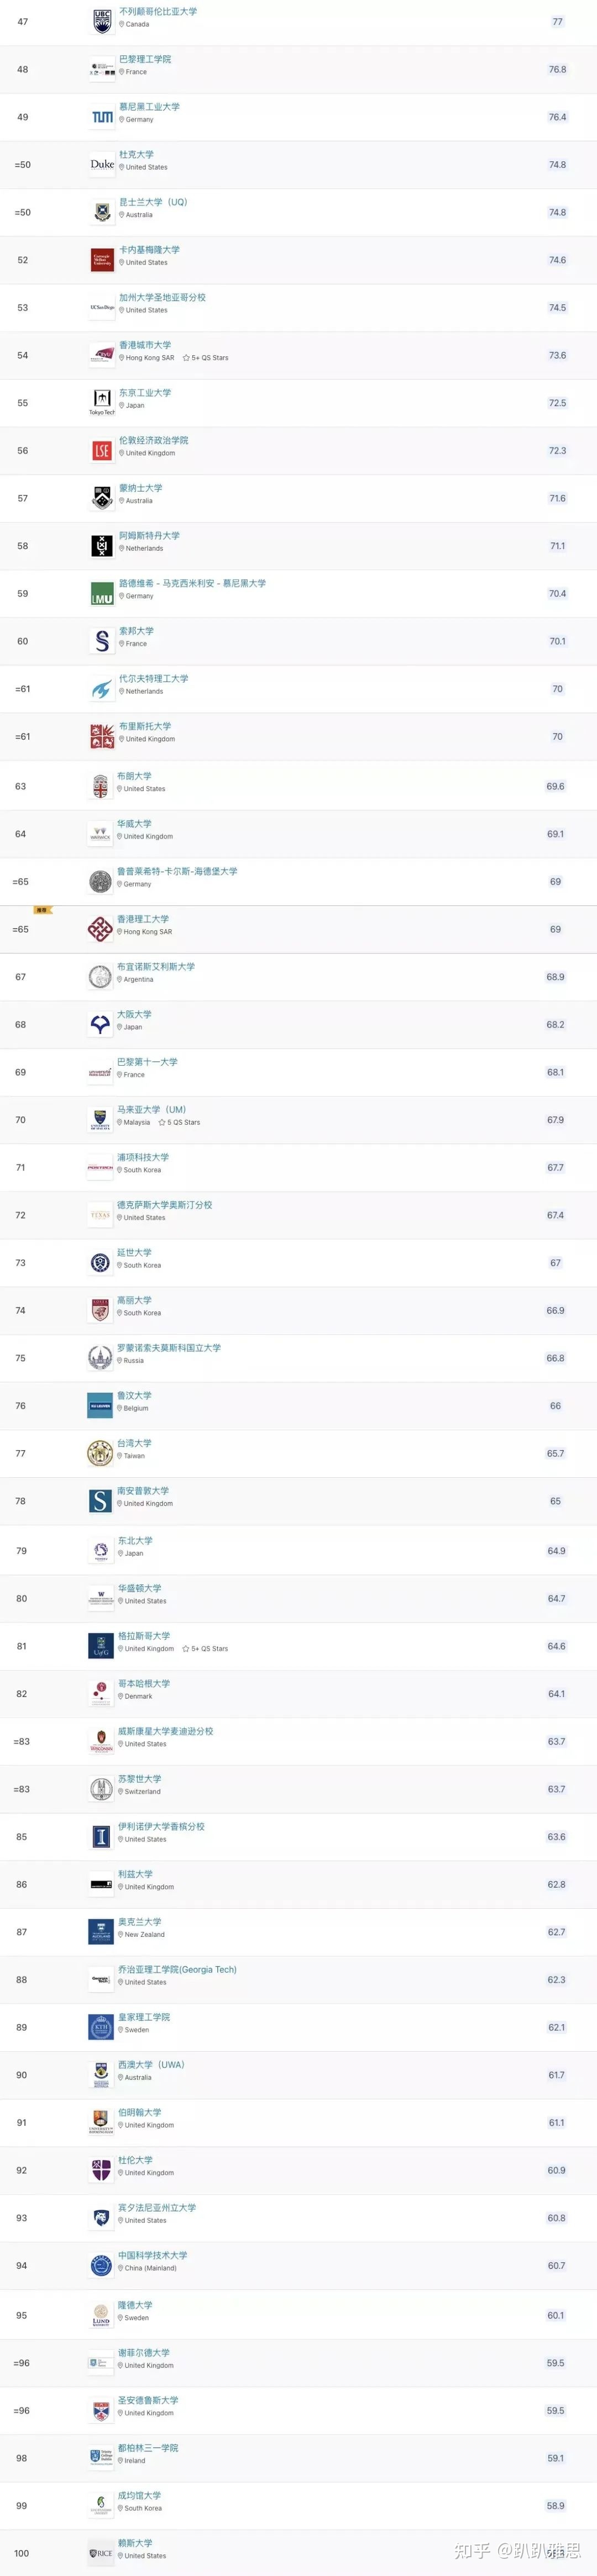Click the 5+ QS Stars badge for 香港城市大学
Viewport: 597px width, 2576px height.
pos(205,358)
